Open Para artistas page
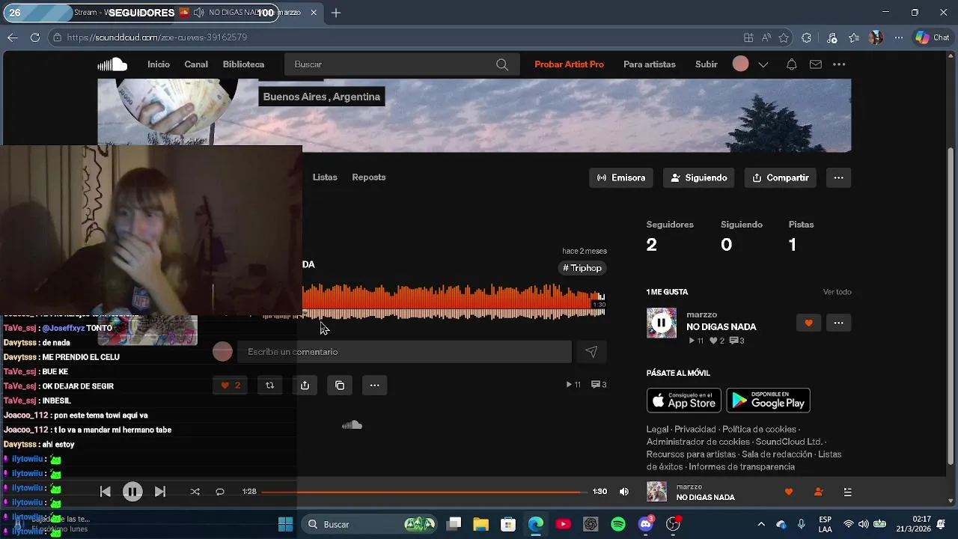 coord(650,64)
